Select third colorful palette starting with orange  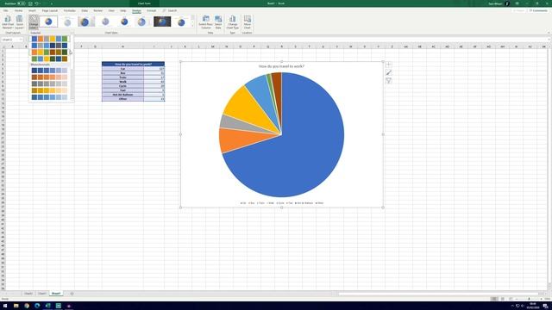coord(49,53)
